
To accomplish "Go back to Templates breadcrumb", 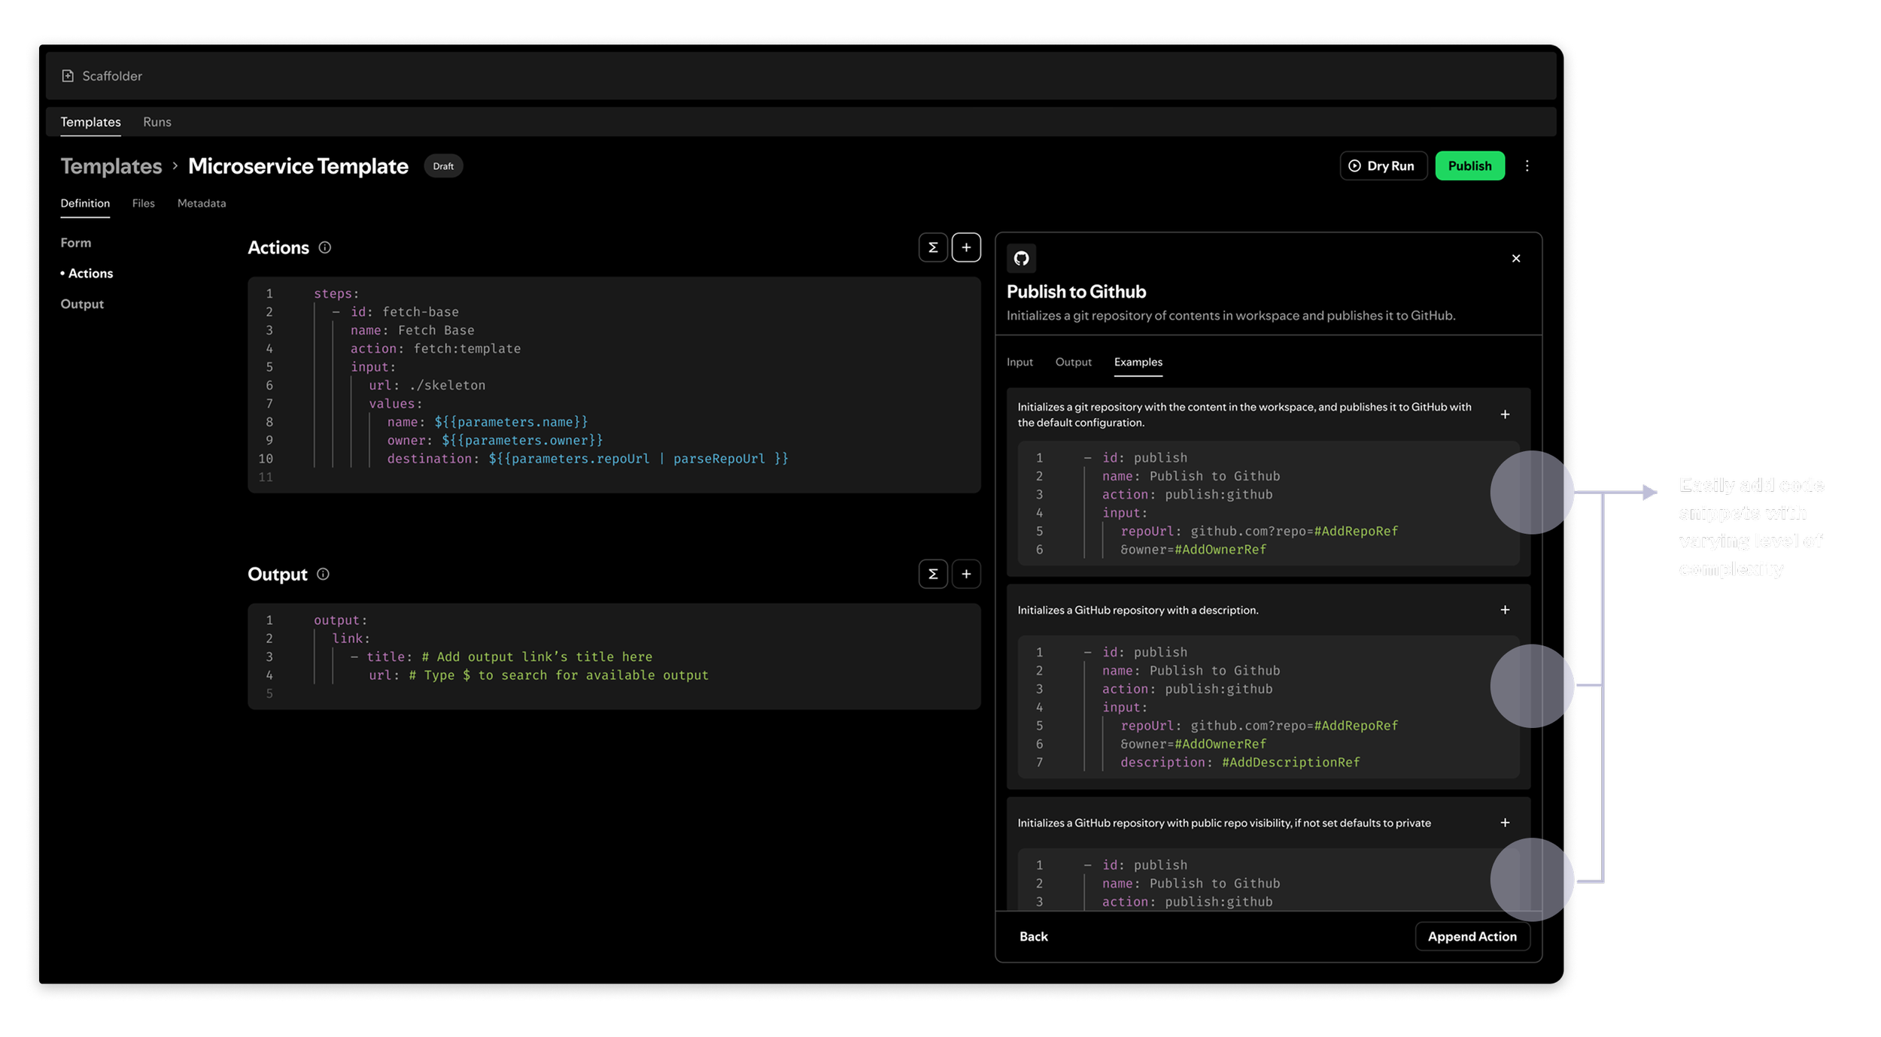I will pyautogui.click(x=111, y=166).
